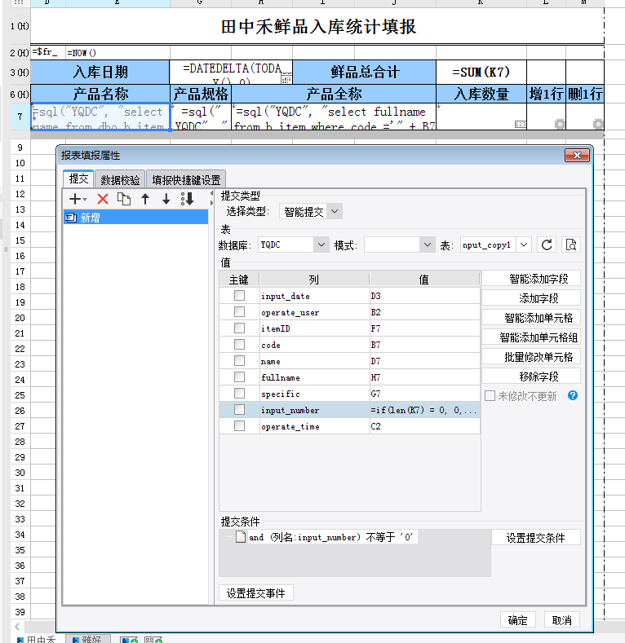Cancel dialog with 取消 button

point(561,620)
